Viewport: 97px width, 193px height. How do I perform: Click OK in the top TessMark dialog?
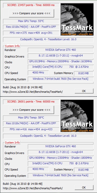(x=84, y=91)
